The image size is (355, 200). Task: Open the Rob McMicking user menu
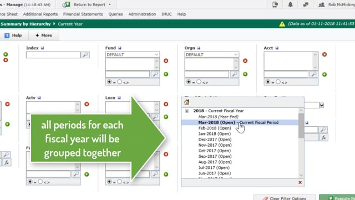(337, 4)
